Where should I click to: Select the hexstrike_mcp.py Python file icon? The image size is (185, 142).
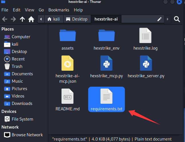107,63
